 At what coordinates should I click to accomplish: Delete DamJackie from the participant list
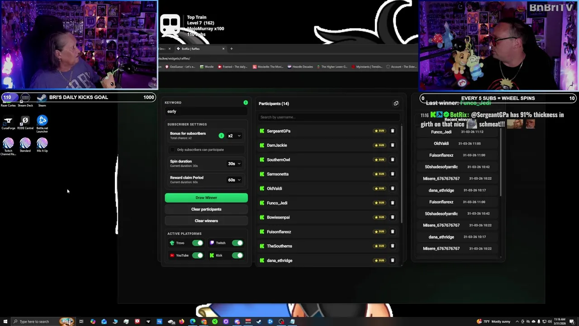(392, 145)
